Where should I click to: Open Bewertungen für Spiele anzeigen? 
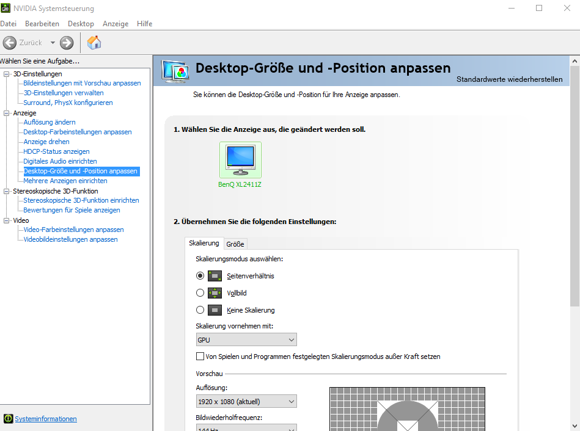click(72, 210)
